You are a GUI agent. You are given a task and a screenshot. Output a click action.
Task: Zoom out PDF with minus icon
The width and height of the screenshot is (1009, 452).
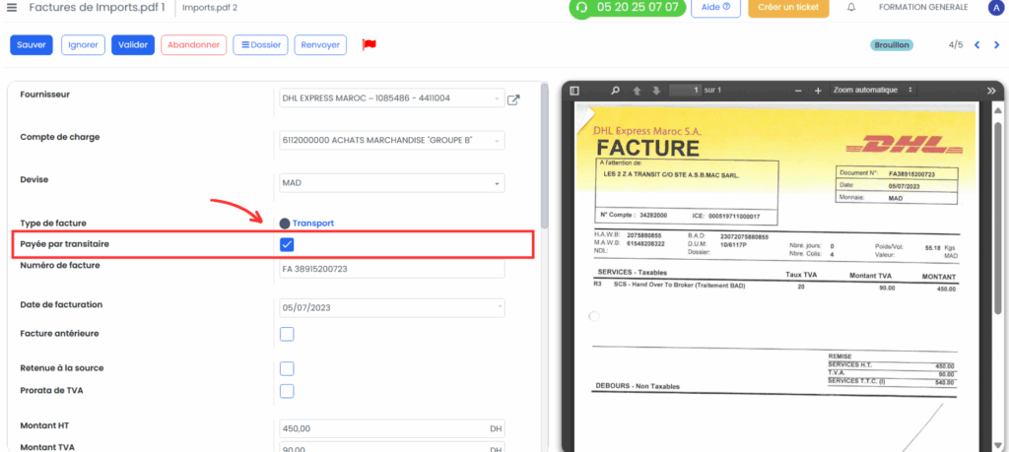coord(798,91)
